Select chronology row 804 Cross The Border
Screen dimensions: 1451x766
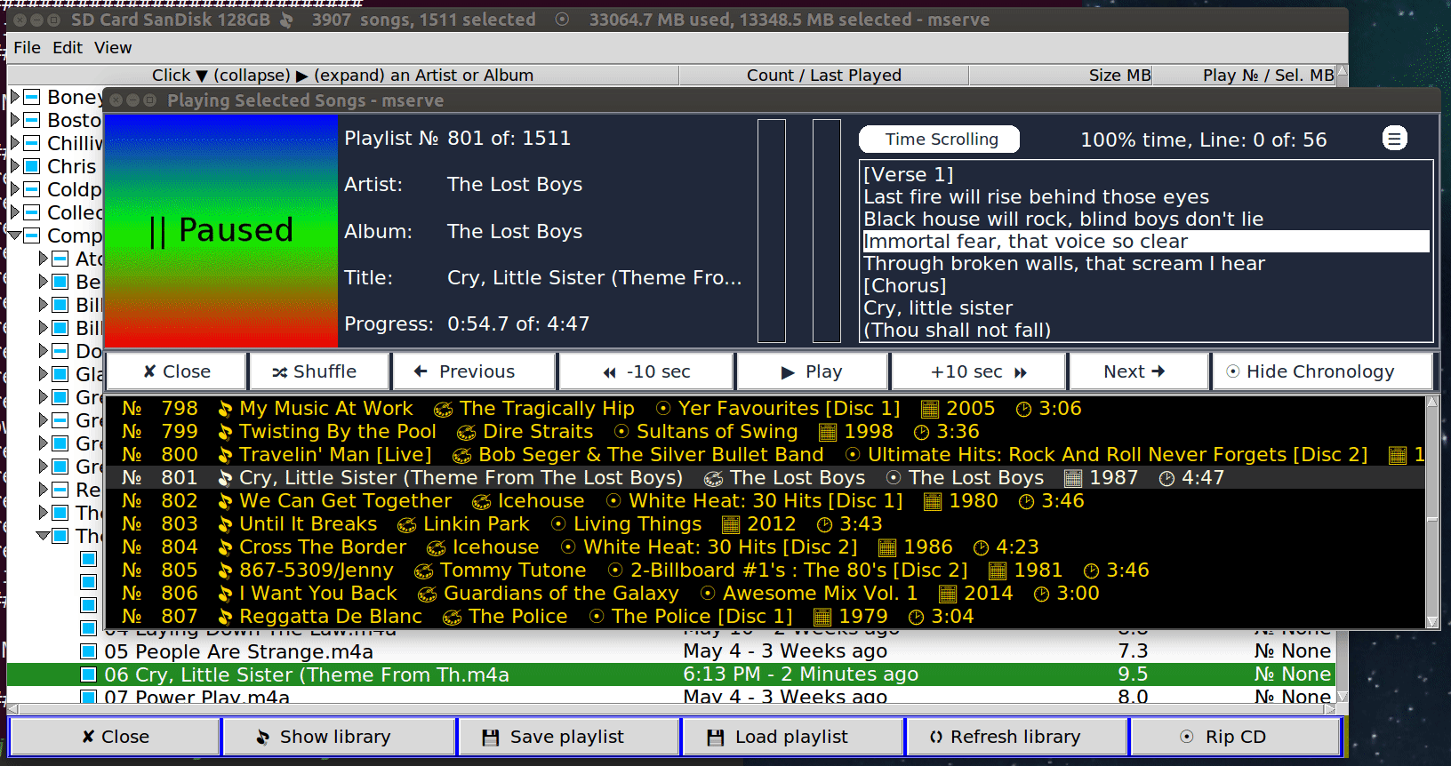[x=766, y=547]
